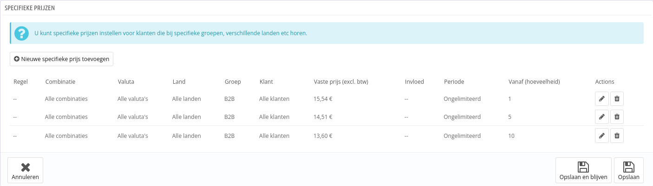Select the 15,54 € price cell
This screenshot has height=186, width=653.
(323, 99)
